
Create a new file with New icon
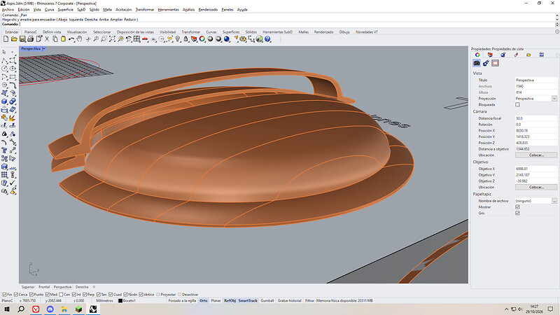pos(6,39)
